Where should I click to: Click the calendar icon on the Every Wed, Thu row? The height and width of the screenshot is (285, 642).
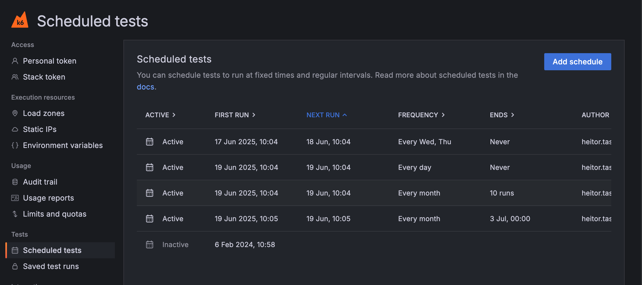coord(149,142)
